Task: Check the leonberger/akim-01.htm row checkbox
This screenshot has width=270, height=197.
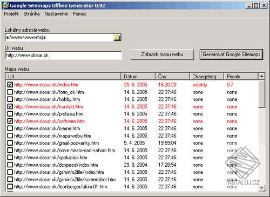Action: click(x=10, y=187)
